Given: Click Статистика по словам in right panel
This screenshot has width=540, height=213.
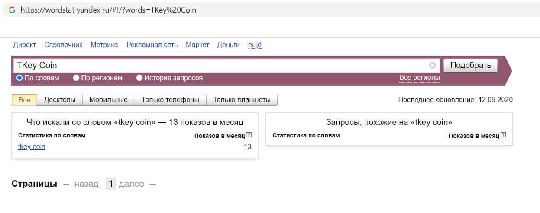Looking at the screenshot, I should [x=306, y=135].
